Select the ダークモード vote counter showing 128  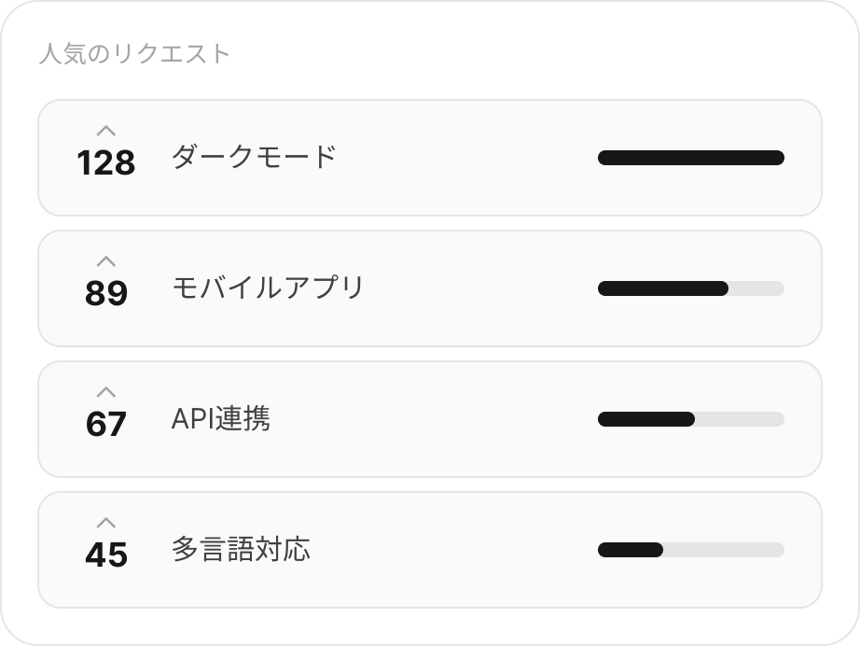107,163
